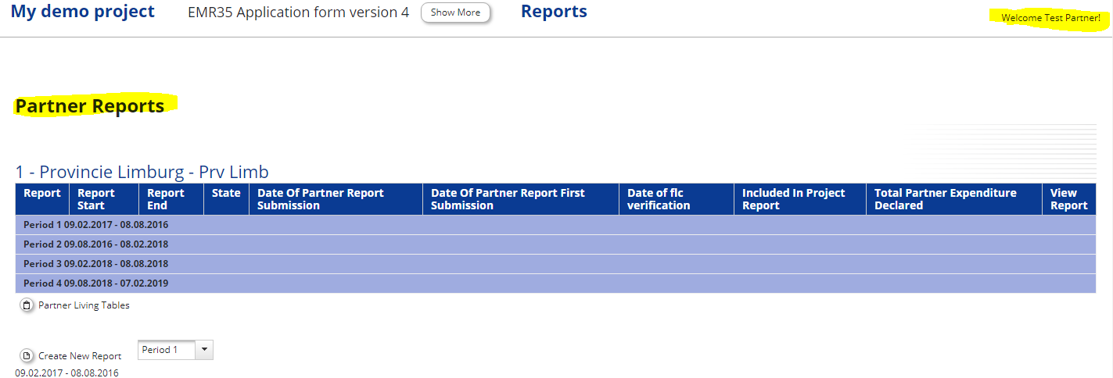The height and width of the screenshot is (378, 1113).
Task: Open the Partner Living Tables link
Action: (x=84, y=305)
